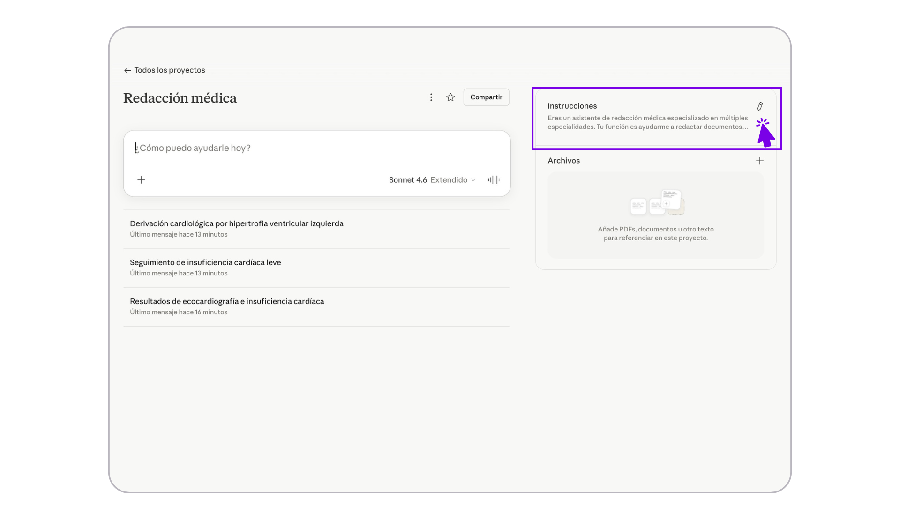Screen dimensions: 900x506
Task: Expand the Extendido chevron
Action: 473,180
